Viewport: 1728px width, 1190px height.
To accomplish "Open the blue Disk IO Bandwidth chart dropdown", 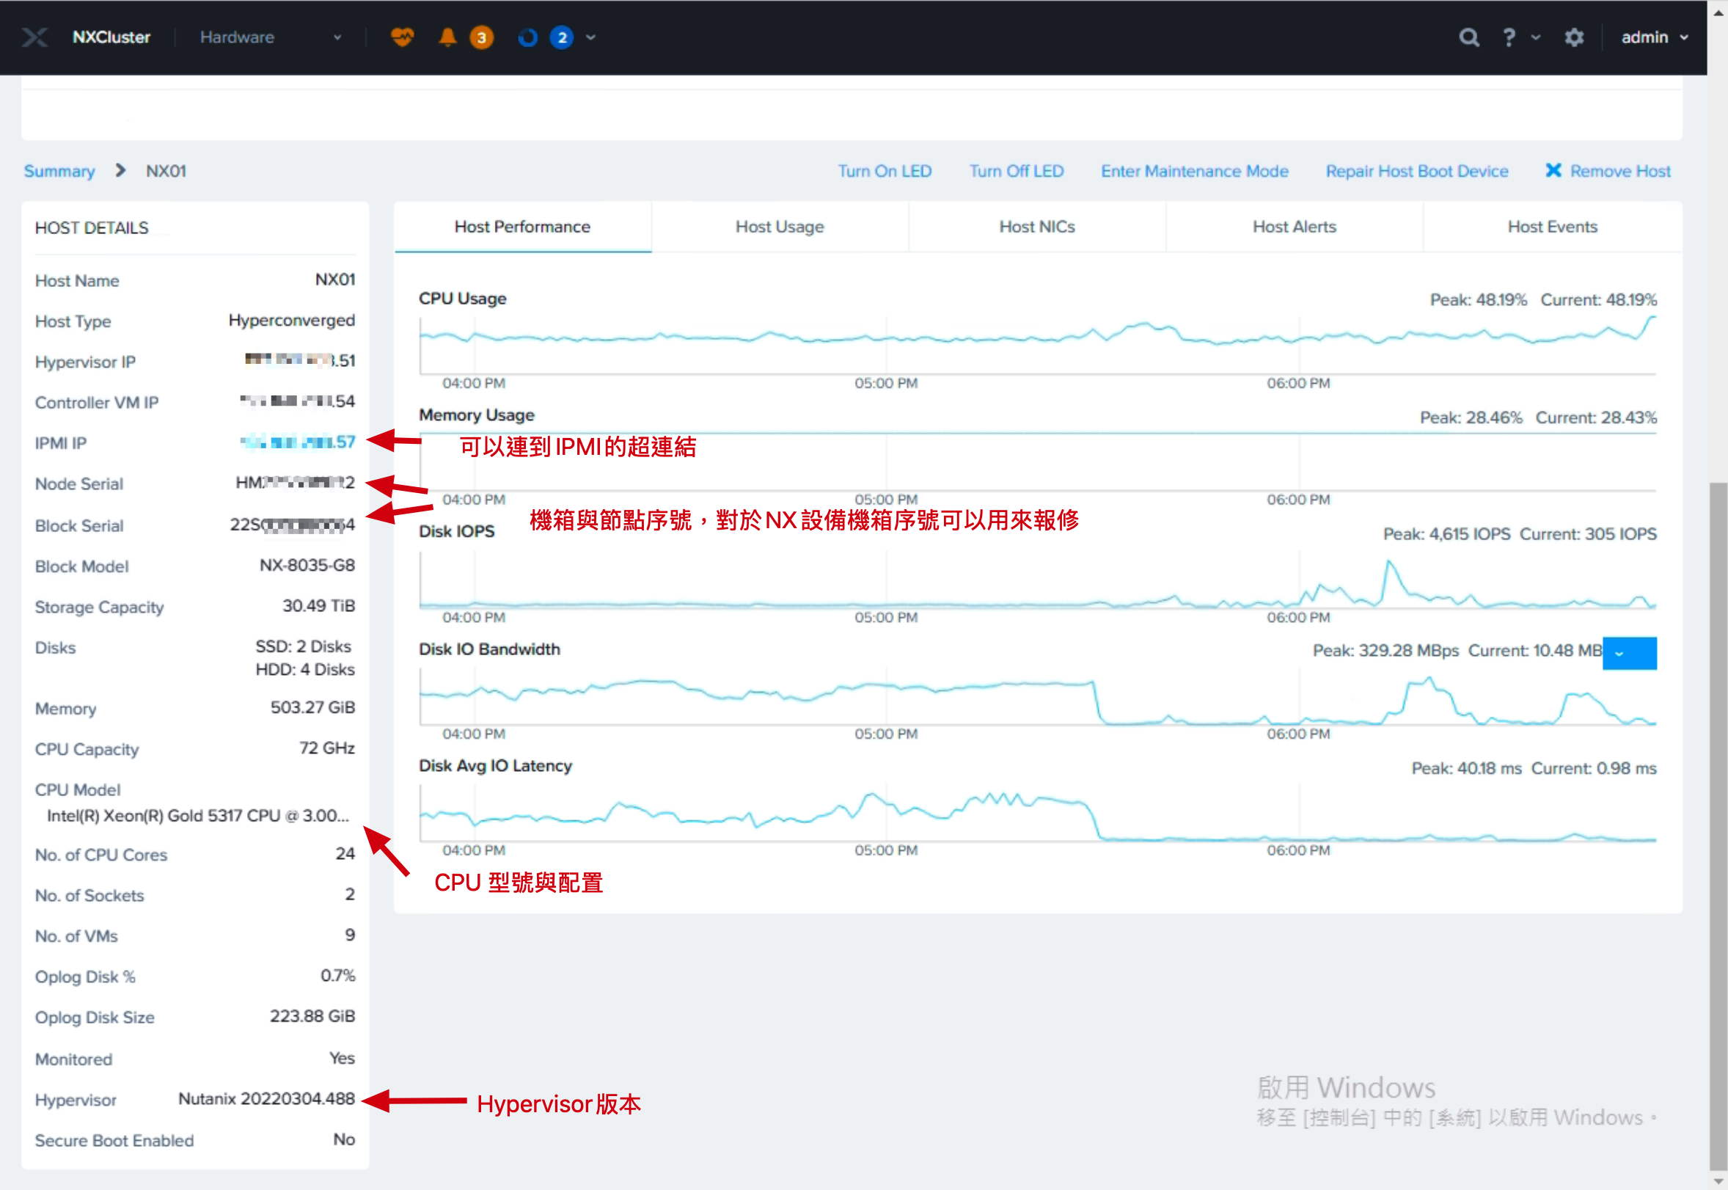I will [x=1629, y=653].
